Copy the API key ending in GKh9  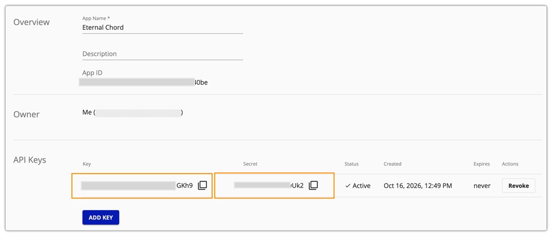pos(203,186)
